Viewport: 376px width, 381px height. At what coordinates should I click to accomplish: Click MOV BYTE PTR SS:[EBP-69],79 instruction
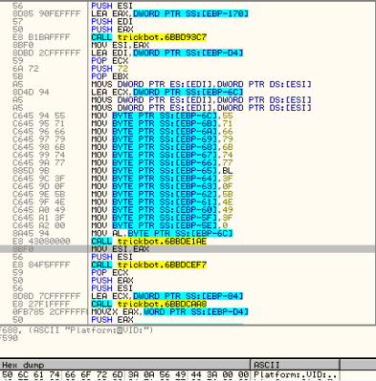(x=162, y=139)
